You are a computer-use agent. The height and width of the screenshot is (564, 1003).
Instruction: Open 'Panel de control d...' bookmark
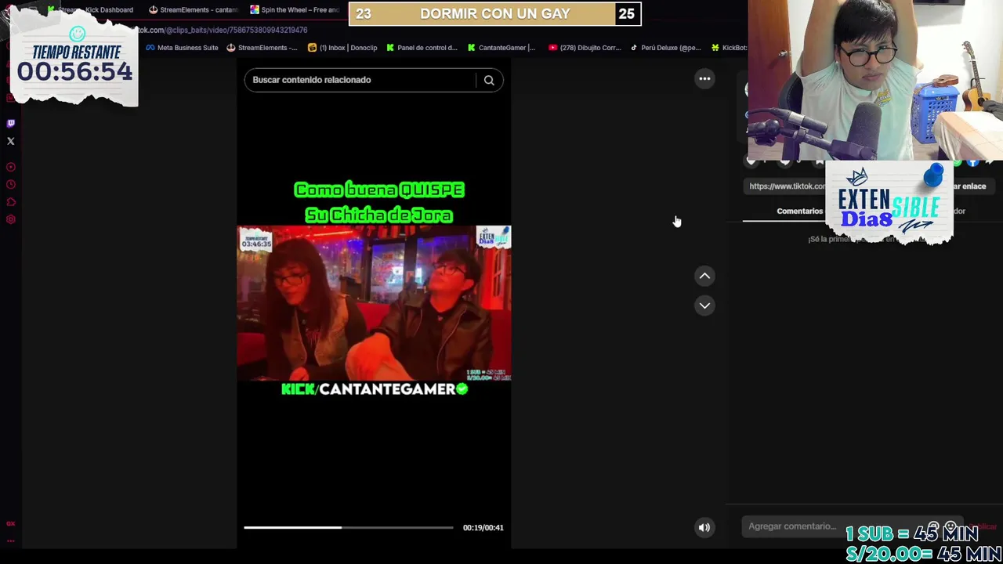[x=422, y=48]
